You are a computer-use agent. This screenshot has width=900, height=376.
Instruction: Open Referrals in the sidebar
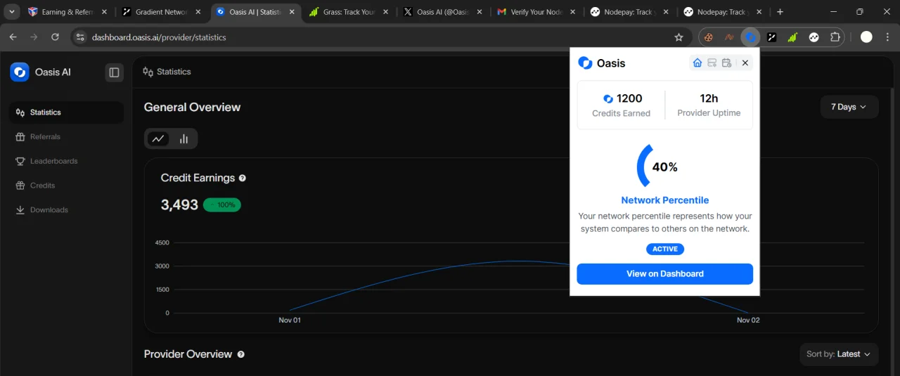click(66, 137)
